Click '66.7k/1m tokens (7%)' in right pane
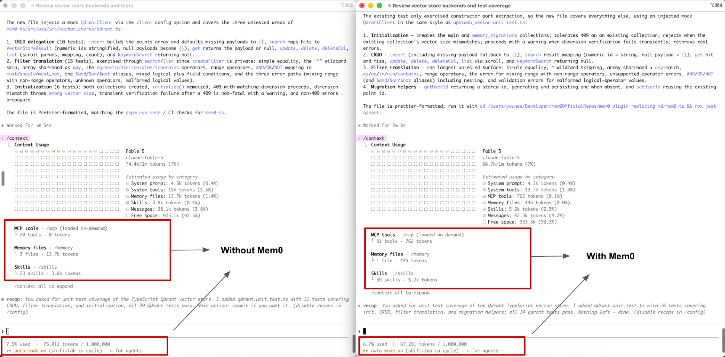Screen dimensions: 725x357 [x=509, y=164]
